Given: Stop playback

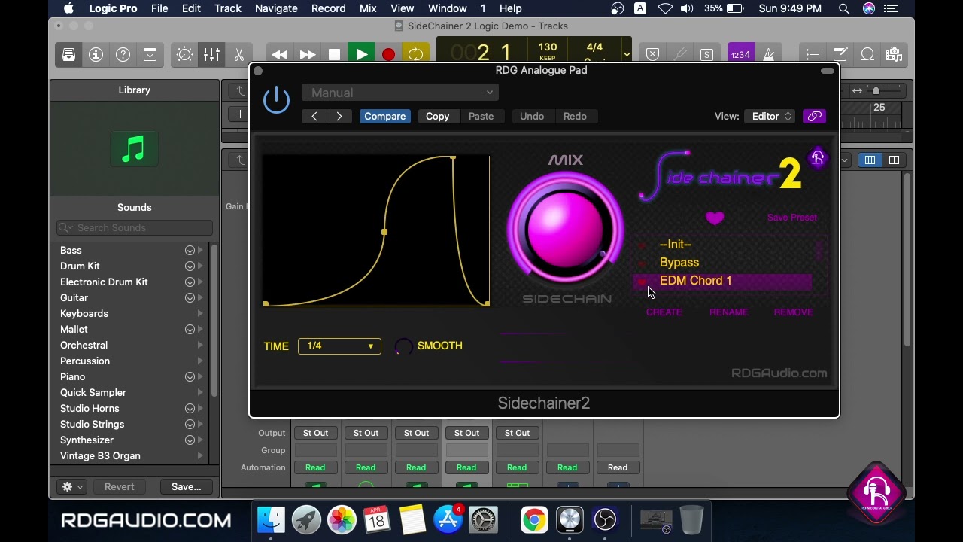Looking at the screenshot, I should pyautogui.click(x=334, y=55).
